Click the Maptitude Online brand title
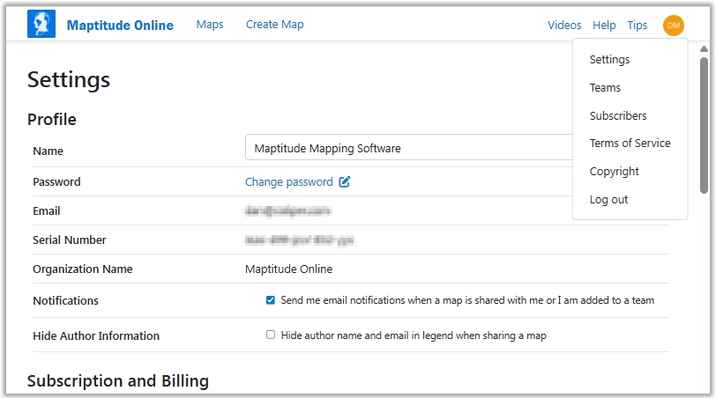716x398 pixels. pos(120,26)
